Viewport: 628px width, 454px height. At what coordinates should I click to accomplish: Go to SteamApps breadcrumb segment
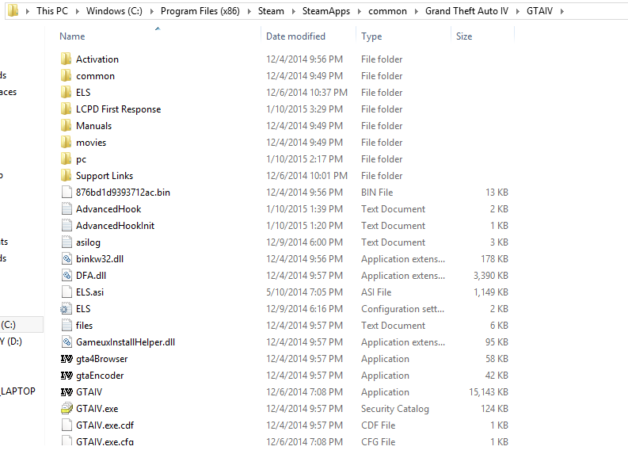point(326,11)
